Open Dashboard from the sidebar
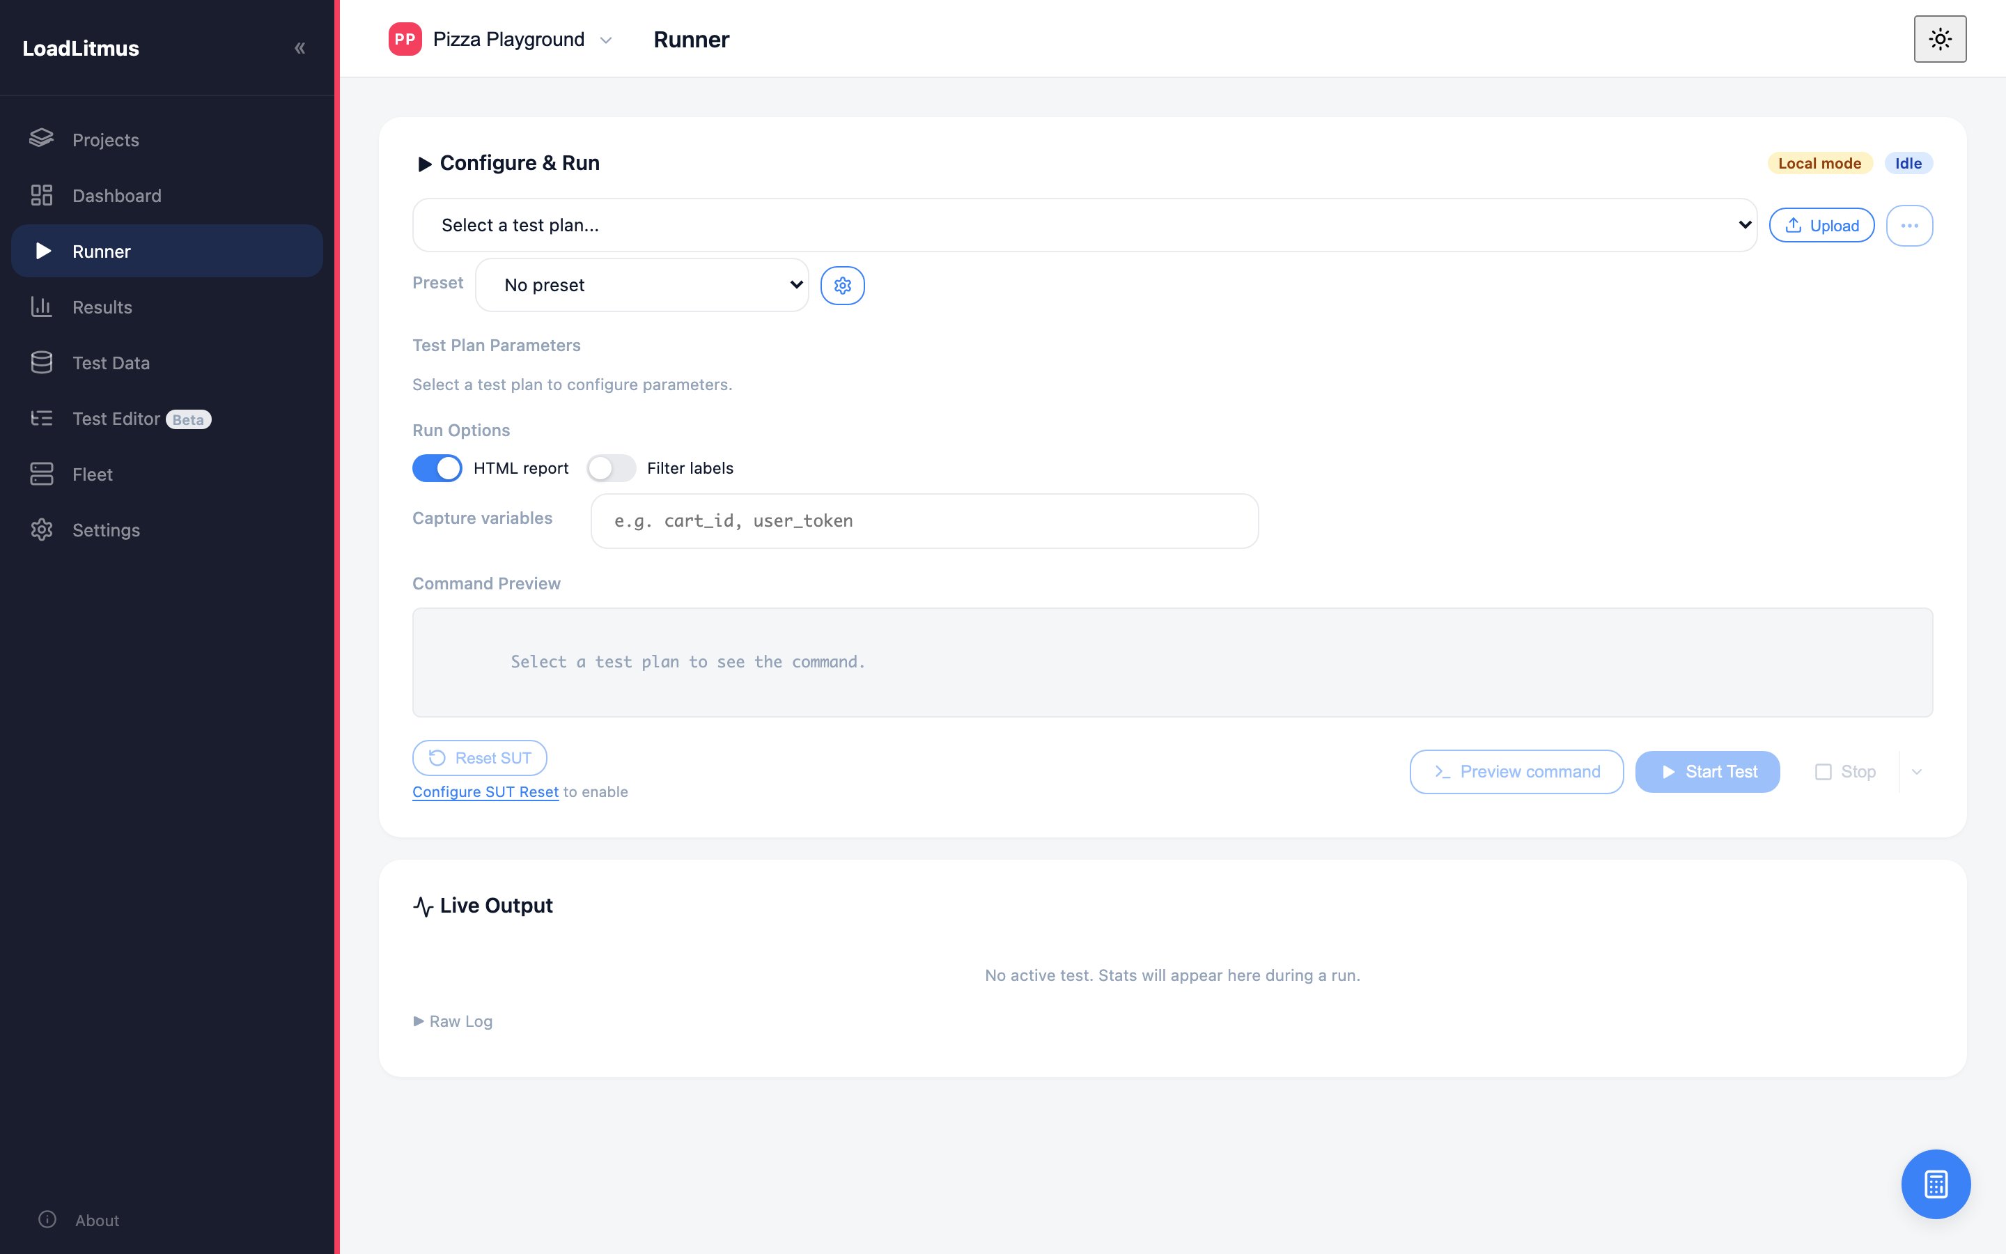Screen dimensions: 2006x1254 [x=166, y=195]
